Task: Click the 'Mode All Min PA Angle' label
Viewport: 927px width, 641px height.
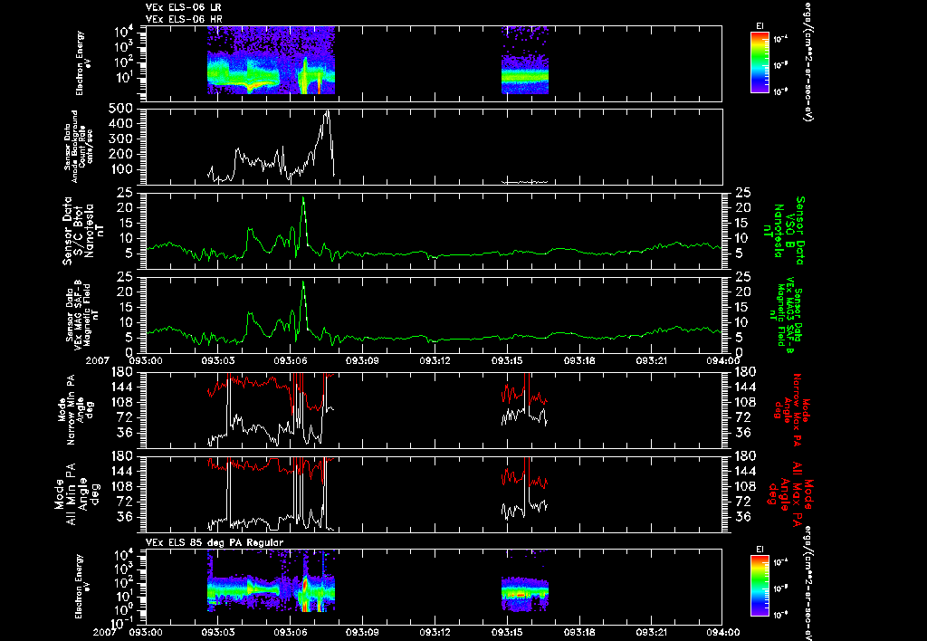Action: coord(72,493)
